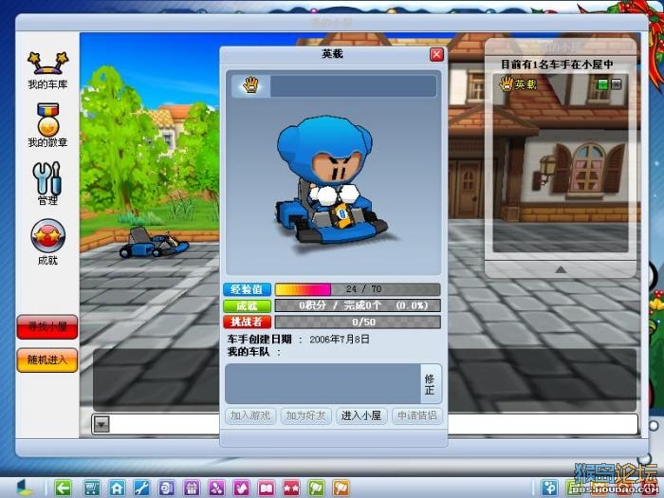The width and height of the screenshot is (664, 498).
Task: Click the profile message text area
Action: [x=323, y=383]
